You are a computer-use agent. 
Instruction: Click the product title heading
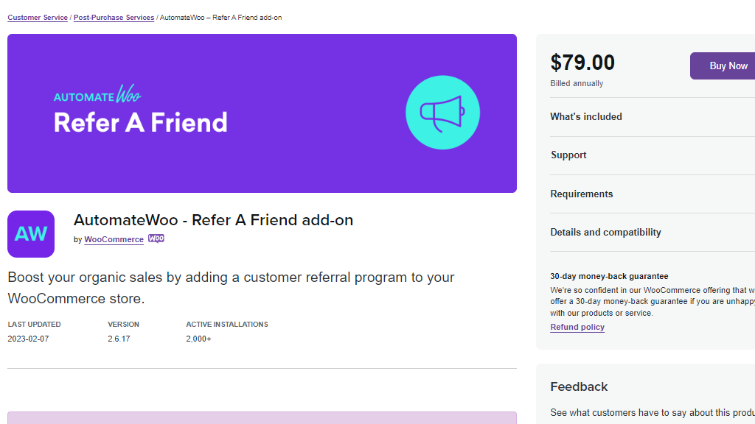point(214,220)
